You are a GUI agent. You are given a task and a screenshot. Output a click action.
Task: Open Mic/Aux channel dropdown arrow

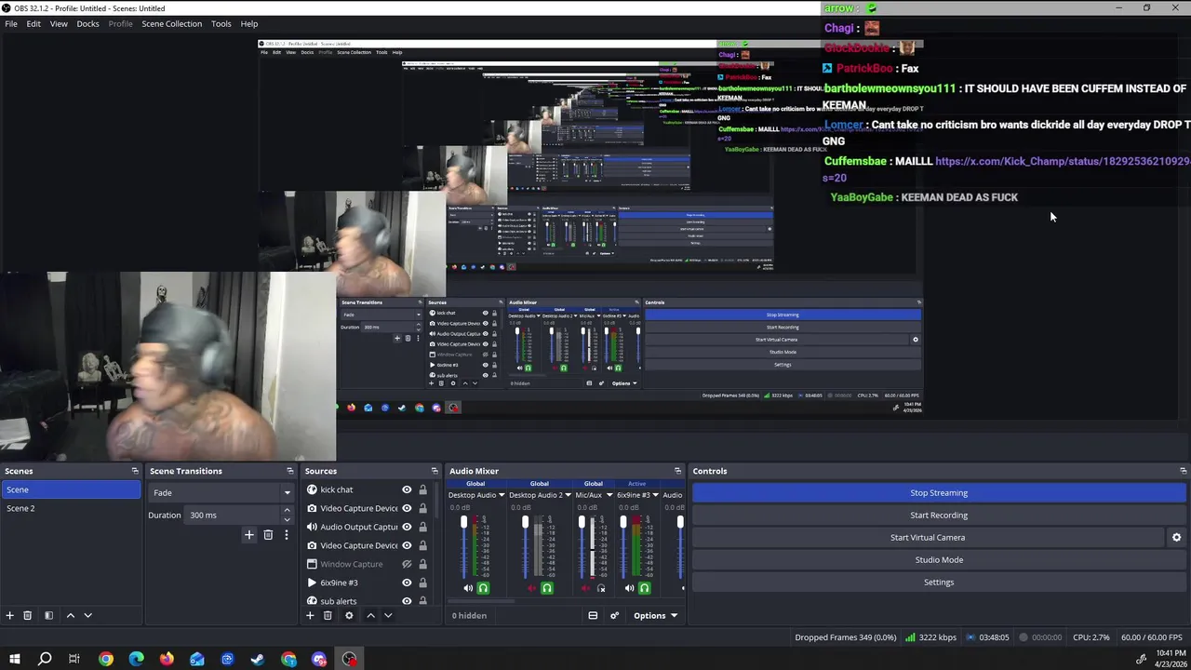[x=609, y=495]
